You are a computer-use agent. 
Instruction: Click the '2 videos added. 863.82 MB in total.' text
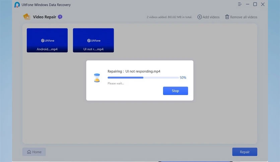[169, 17]
